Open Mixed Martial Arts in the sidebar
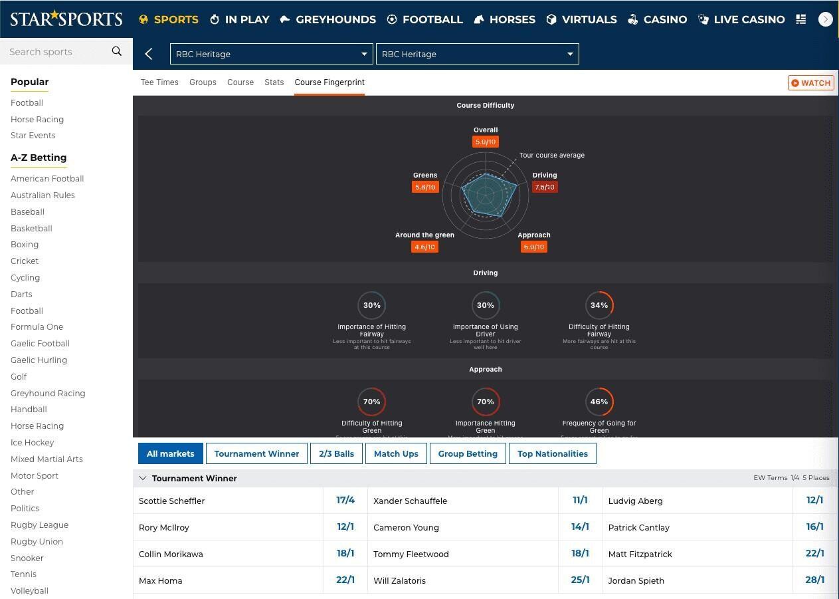 (47, 459)
